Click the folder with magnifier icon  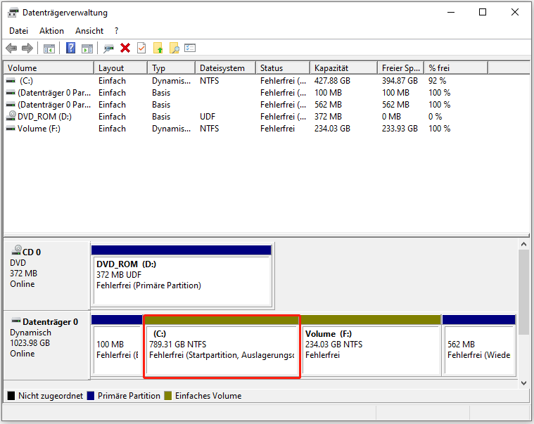[174, 48]
